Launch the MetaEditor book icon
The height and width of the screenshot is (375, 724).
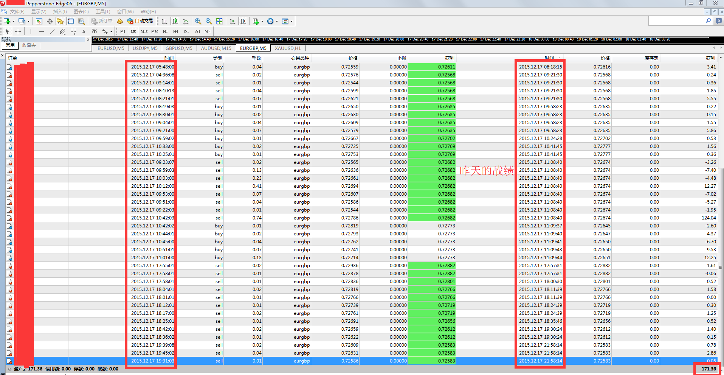pyautogui.click(x=120, y=21)
